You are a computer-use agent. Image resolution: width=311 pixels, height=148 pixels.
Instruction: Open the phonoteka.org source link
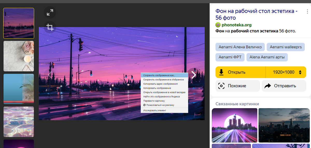point(236,25)
